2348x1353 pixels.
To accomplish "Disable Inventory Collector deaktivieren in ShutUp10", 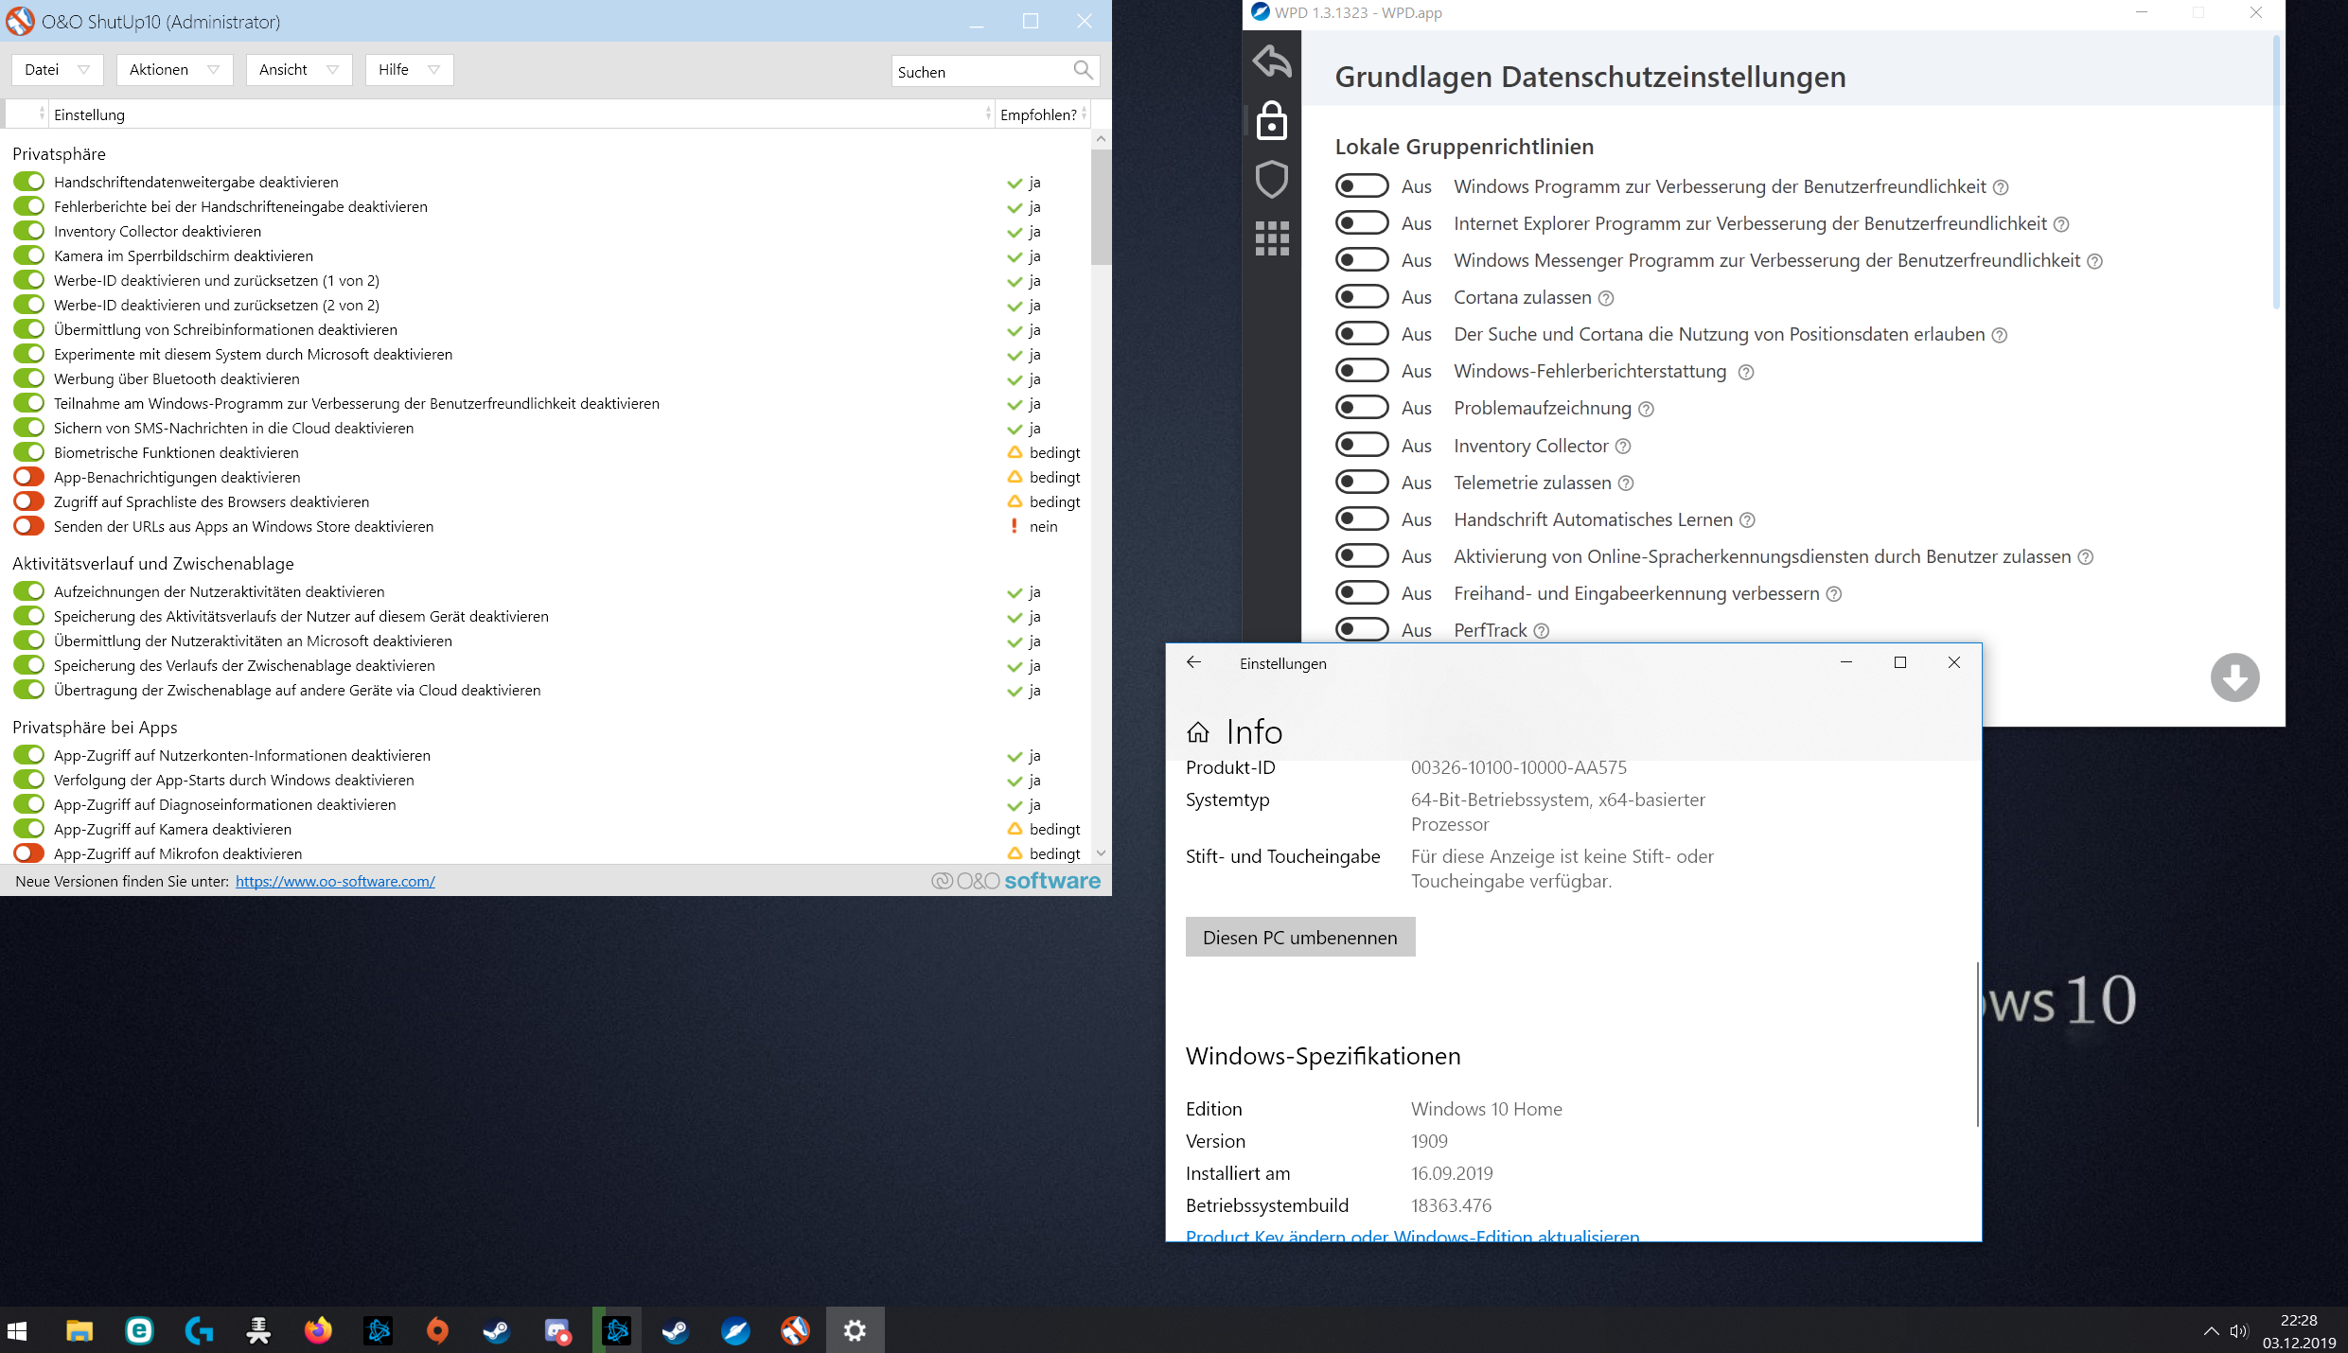I will (29, 231).
